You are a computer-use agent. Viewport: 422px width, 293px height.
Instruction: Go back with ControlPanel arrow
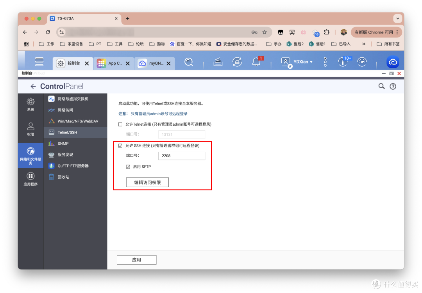[33, 86]
